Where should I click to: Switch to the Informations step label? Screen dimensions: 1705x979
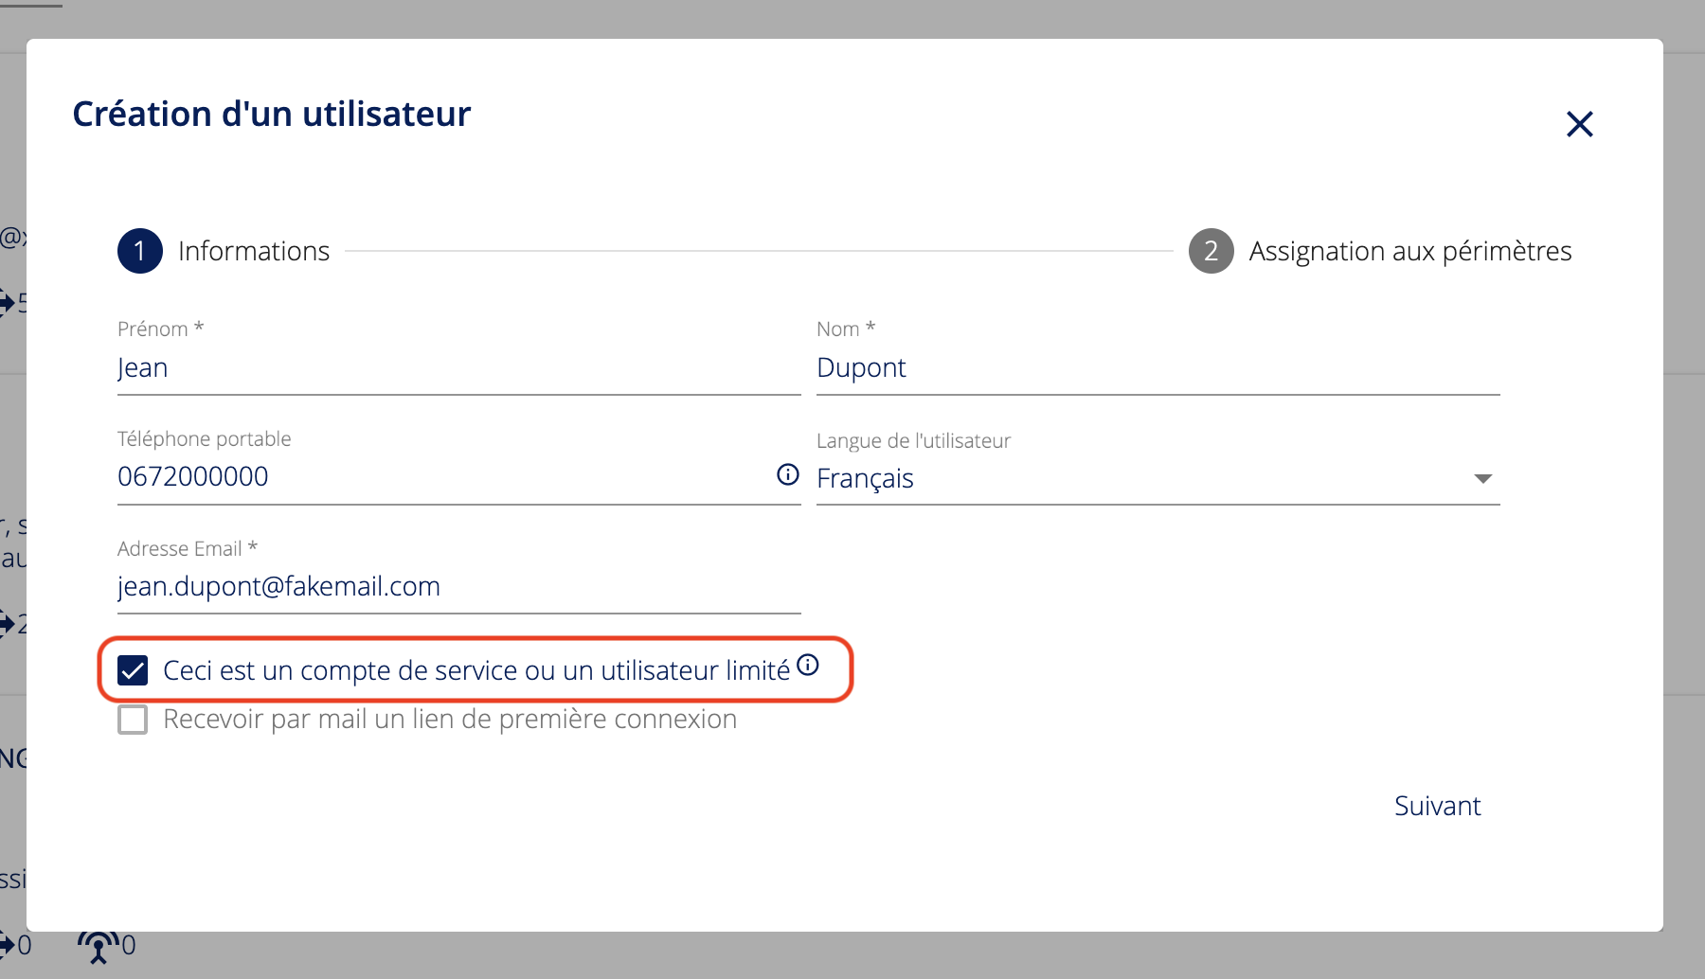tap(254, 251)
